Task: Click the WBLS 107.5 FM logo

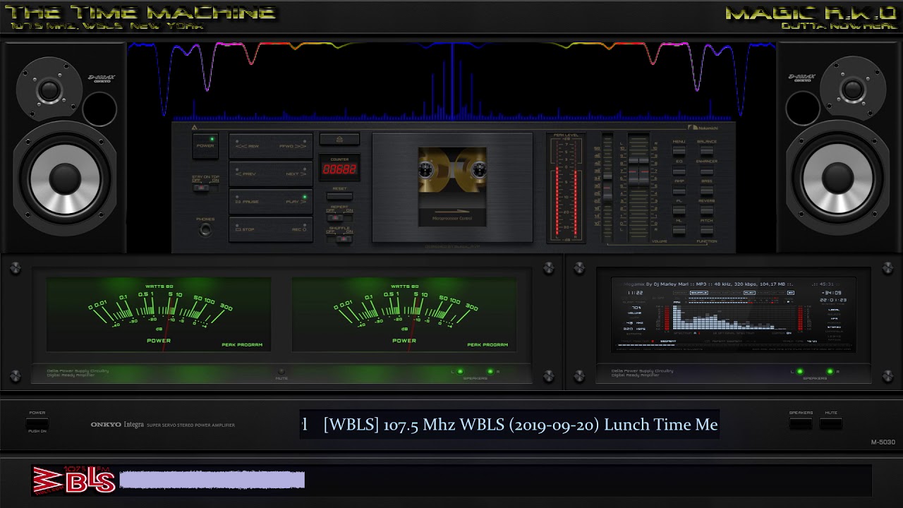Action: pyautogui.click(x=74, y=480)
